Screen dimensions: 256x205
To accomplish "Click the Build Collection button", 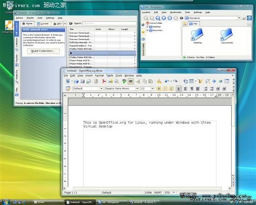I will point(43,51).
